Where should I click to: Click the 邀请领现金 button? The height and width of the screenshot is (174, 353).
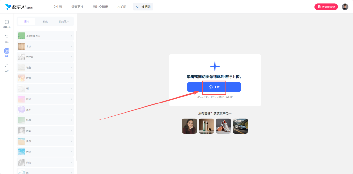[326, 7]
